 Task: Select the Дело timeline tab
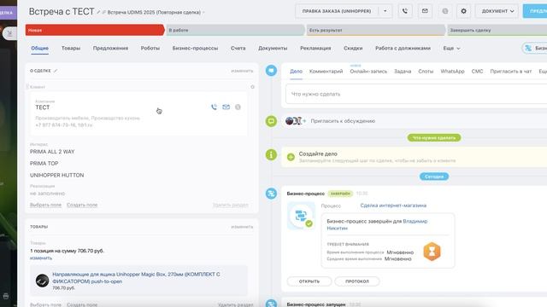[x=296, y=72]
